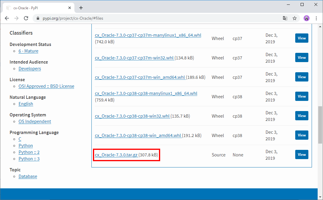Select the Topic heading text

point(15,170)
